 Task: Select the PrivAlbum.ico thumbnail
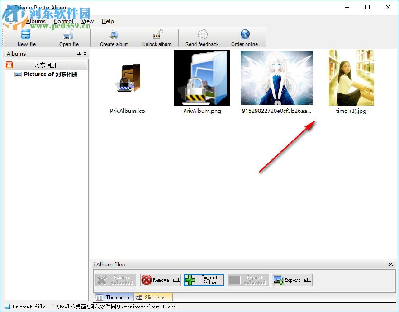[x=127, y=78]
